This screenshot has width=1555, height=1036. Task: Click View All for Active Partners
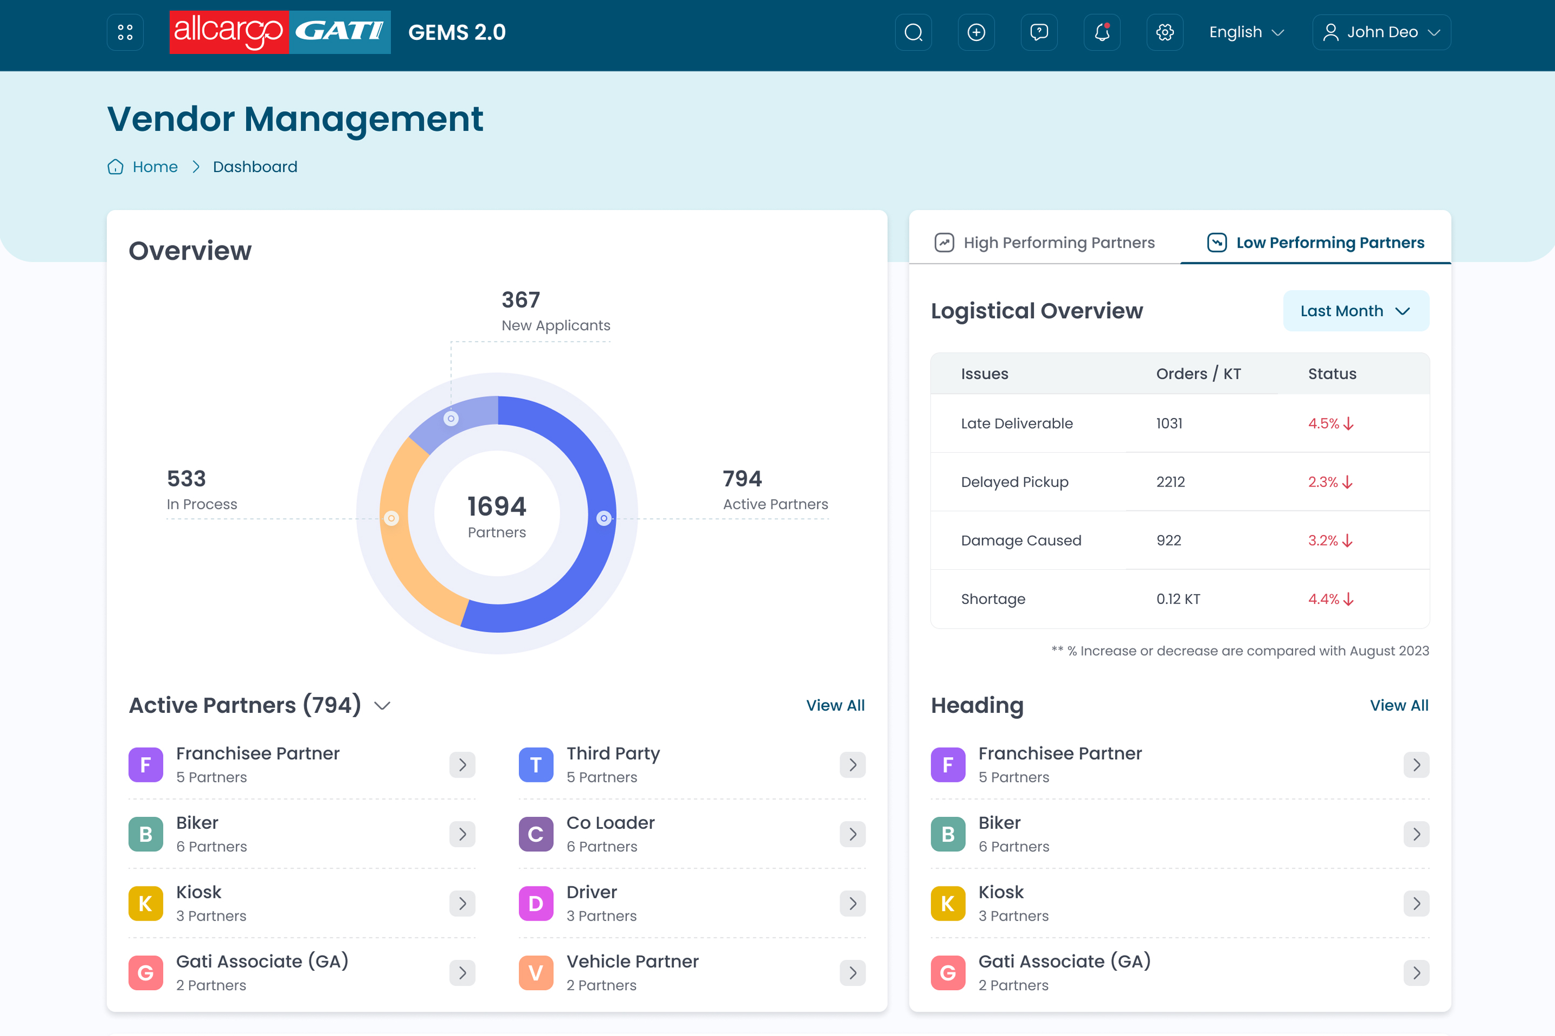tap(835, 705)
